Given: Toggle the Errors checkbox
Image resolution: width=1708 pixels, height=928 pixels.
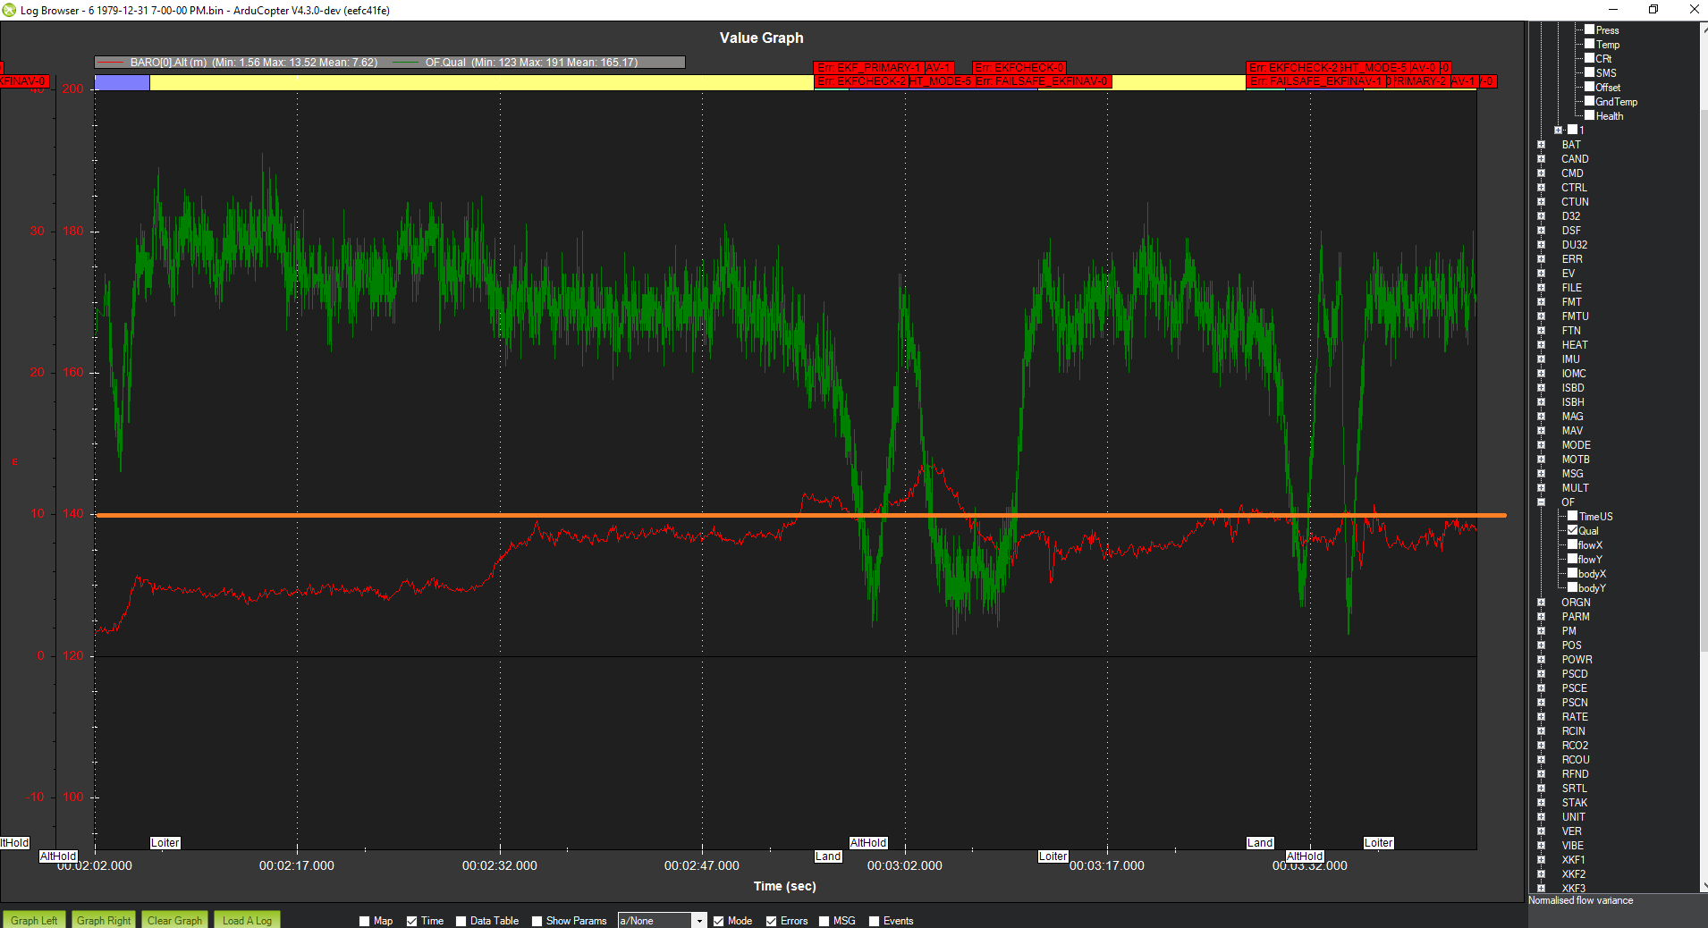Looking at the screenshot, I should click(771, 921).
